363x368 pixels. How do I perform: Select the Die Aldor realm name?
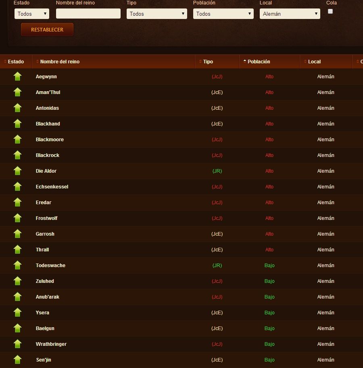[x=46, y=171]
